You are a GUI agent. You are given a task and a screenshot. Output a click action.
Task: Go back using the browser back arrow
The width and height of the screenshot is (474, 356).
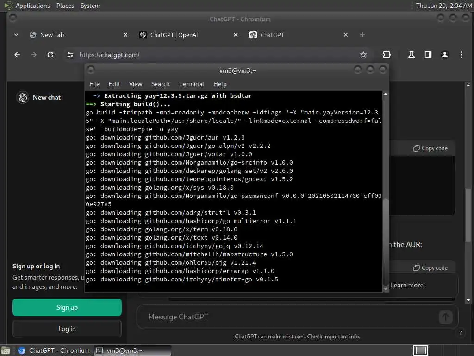pos(17,55)
